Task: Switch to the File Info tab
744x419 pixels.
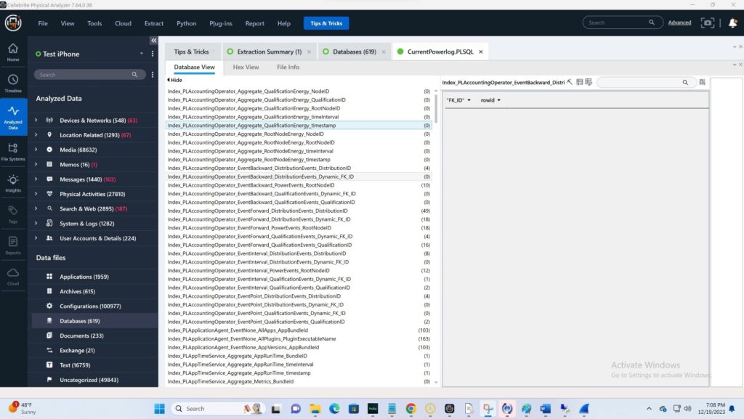Action: (x=288, y=68)
